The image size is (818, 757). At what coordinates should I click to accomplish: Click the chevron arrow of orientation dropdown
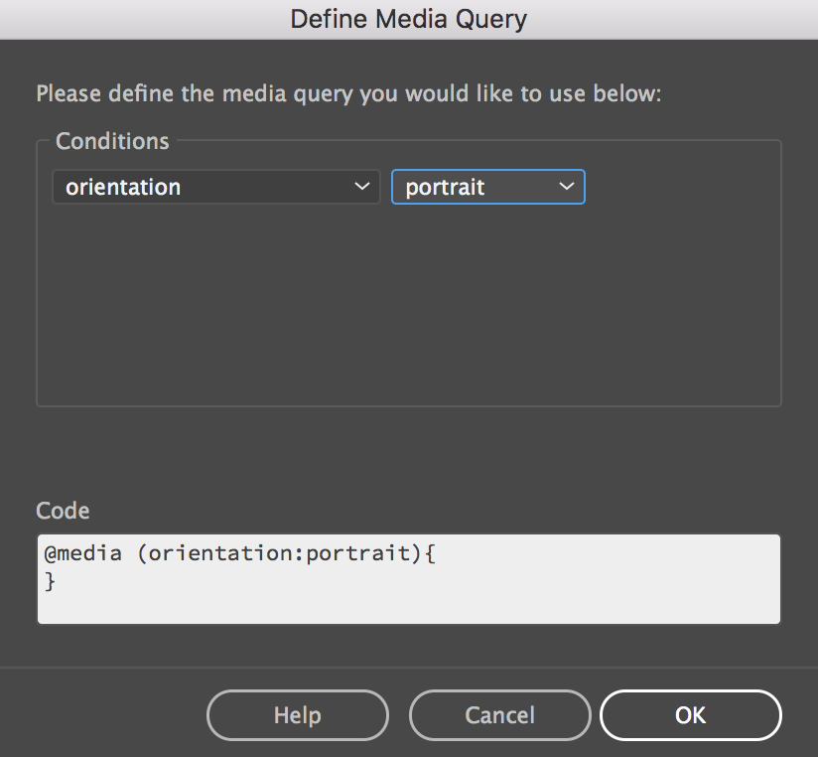(361, 187)
